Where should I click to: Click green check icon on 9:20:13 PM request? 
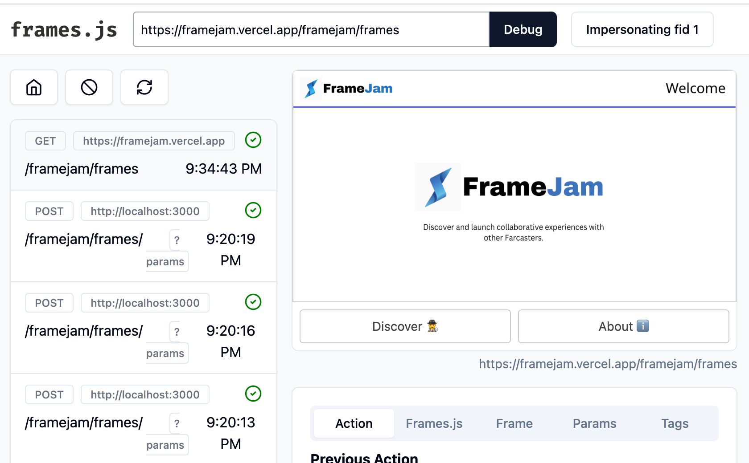(x=253, y=394)
